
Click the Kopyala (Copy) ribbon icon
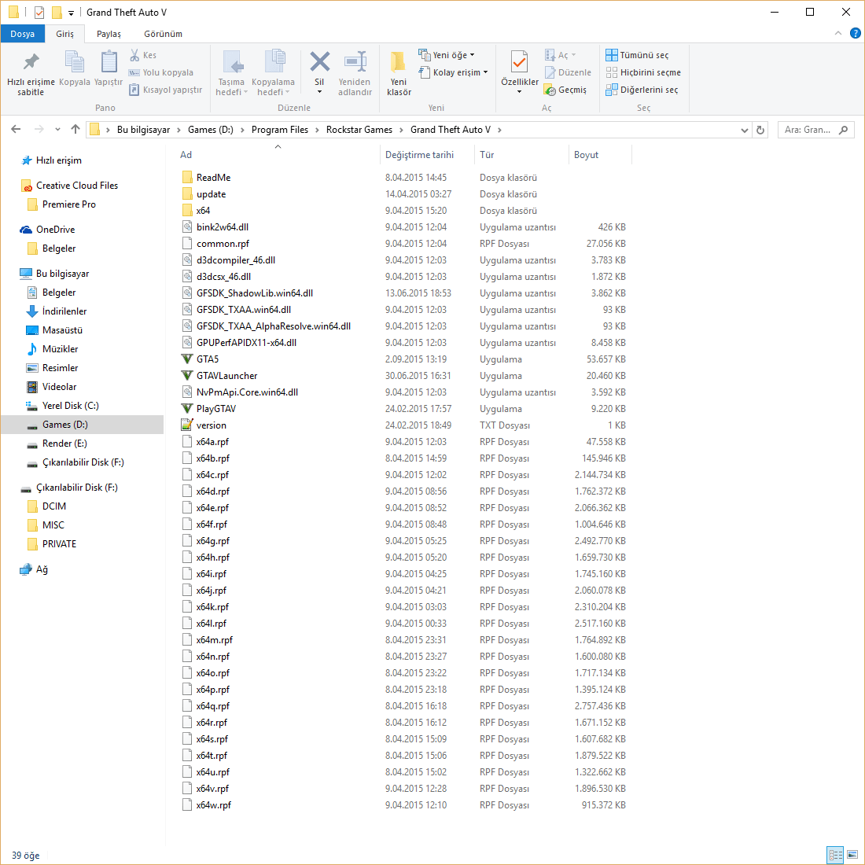click(74, 71)
